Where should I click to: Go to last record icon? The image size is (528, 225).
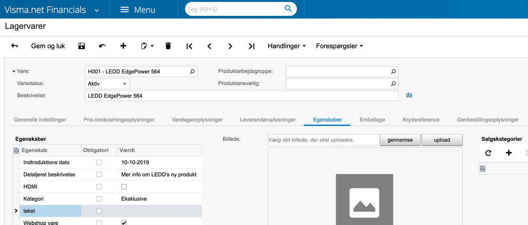pyautogui.click(x=251, y=46)
